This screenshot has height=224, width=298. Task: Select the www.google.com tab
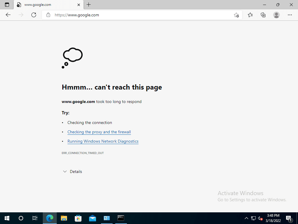44,5
